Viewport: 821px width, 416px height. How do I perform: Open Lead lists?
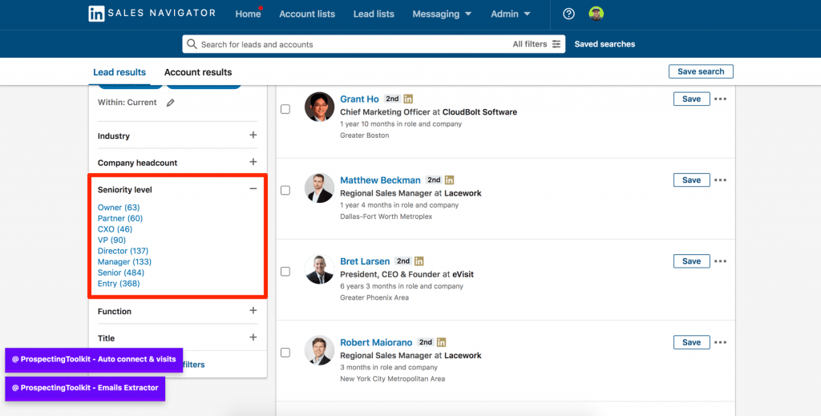pos(374,14)
